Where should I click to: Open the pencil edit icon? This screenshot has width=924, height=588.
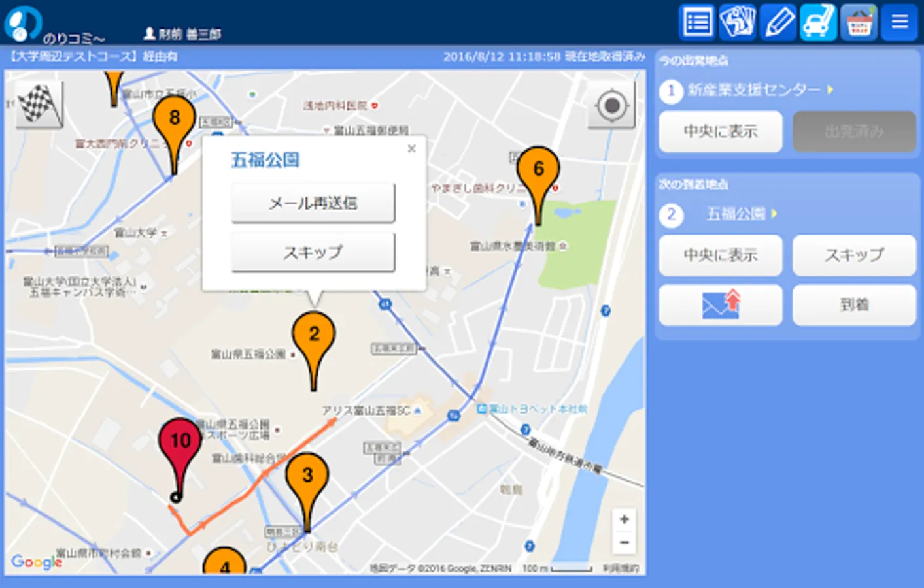778,23
